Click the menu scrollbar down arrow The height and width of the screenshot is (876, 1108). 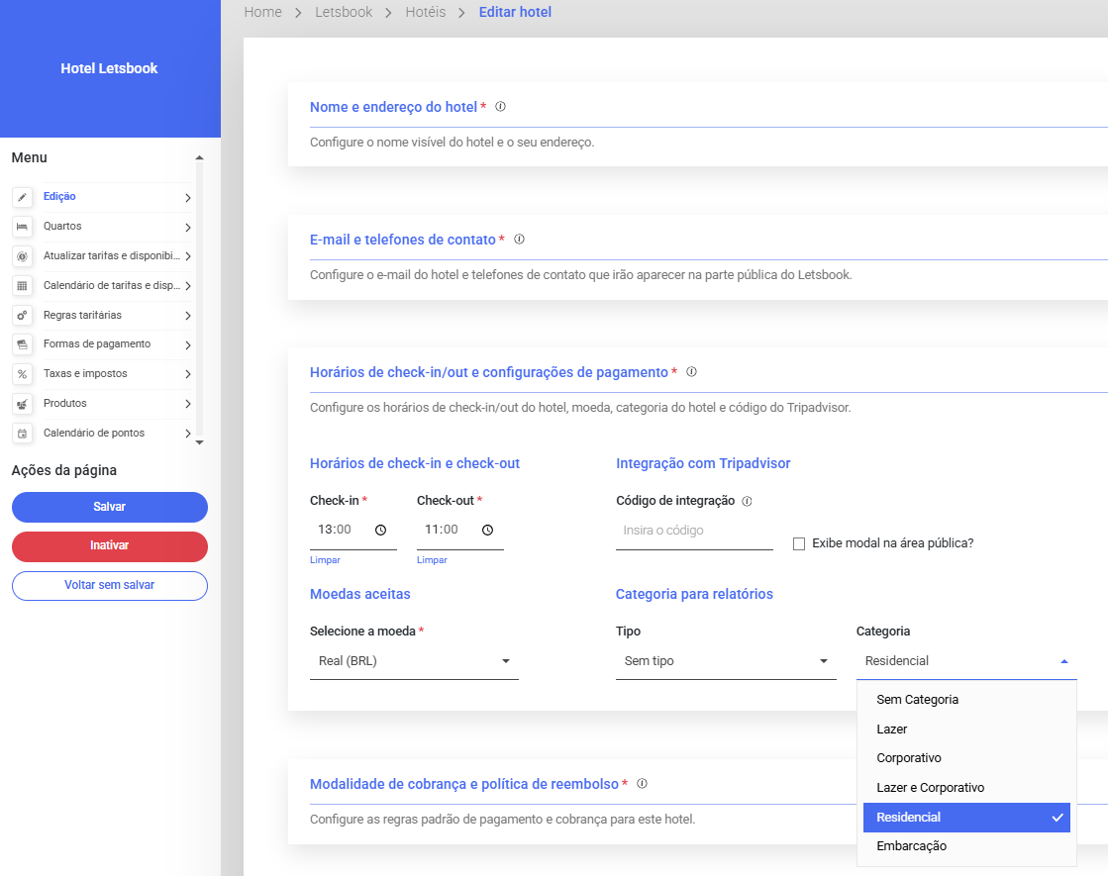(x=199, y=442)
